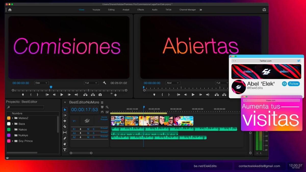The width and height of the screenshot is (306, 172).
Task: Export frame with left monitor camera icon
Action: (x=100, y=95)
